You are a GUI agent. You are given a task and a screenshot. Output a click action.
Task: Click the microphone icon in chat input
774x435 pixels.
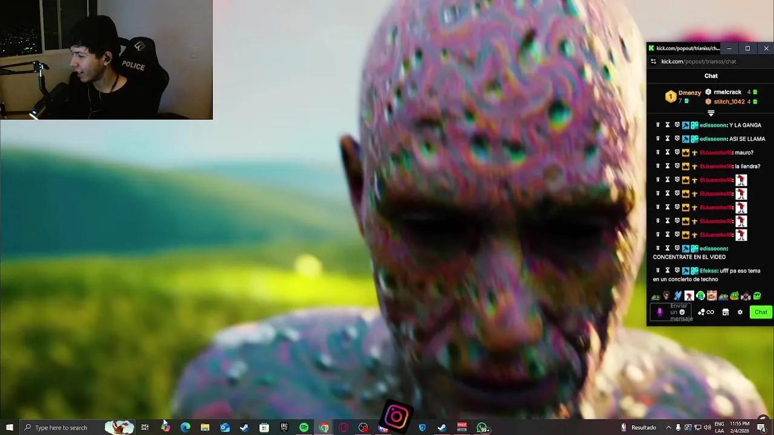[x=660, y=312]
